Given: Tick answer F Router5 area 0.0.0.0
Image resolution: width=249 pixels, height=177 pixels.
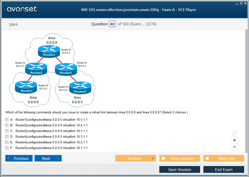Looking at the screenshot, I should [7, 148].
